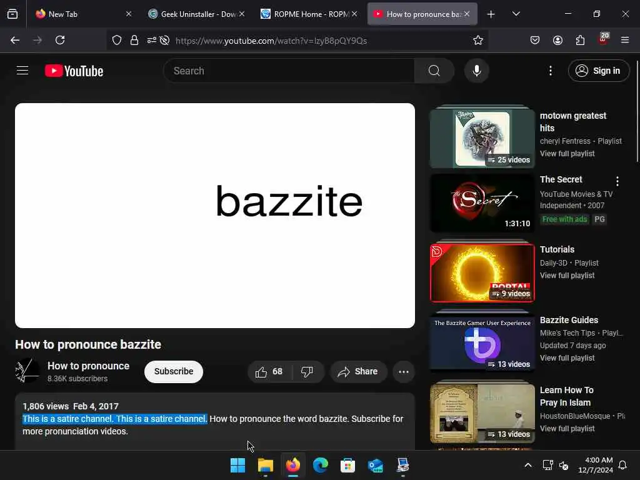Open site permissions icon in address bar

click(x=151, y=41)
